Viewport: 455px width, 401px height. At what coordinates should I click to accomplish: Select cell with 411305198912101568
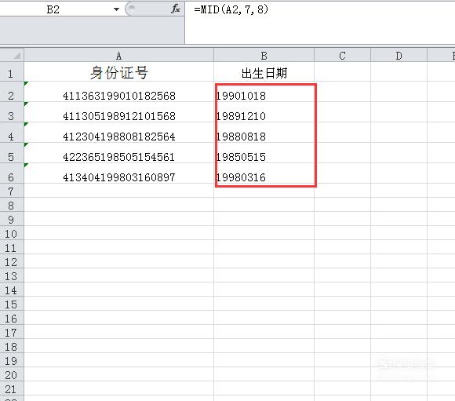[x=118, y=112]
